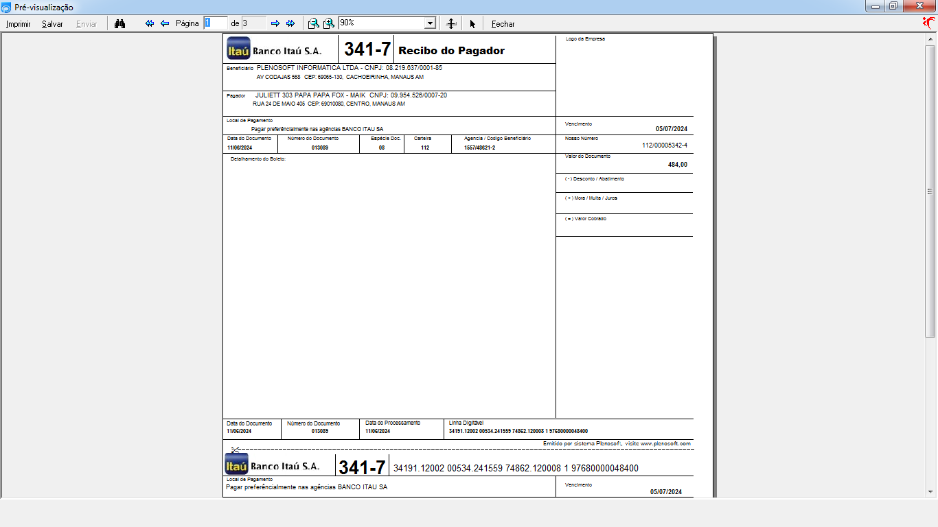Click the vertical scrollbar down arrow
Image resolution: width=938 pixels, height=527 pixels.
(930, 491)
